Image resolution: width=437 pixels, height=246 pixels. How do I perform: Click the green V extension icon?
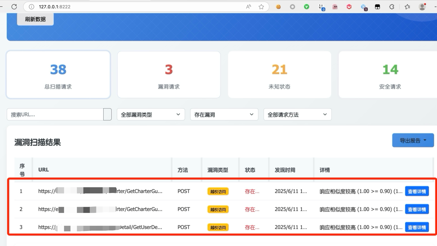pos(307,6)
